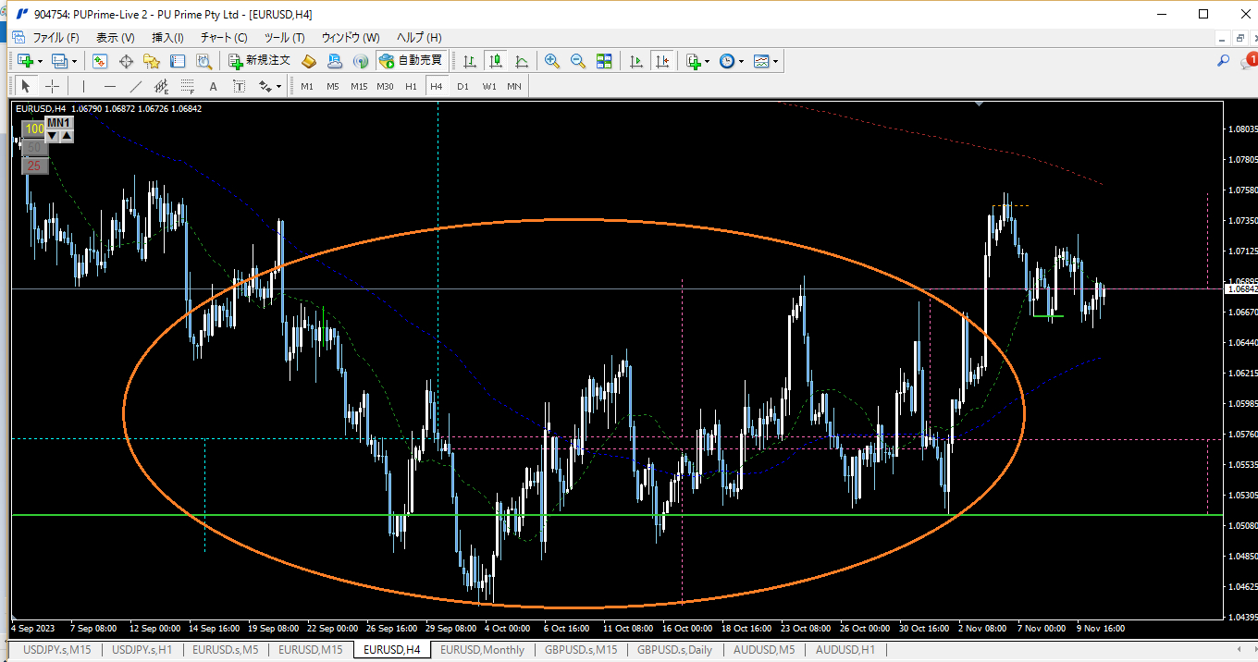Click the 新規注文 new order button

[260, 61]
